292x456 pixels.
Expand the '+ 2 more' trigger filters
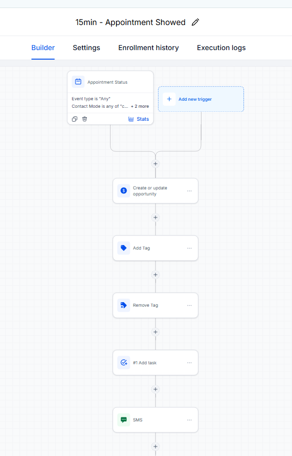click(140, 106)
